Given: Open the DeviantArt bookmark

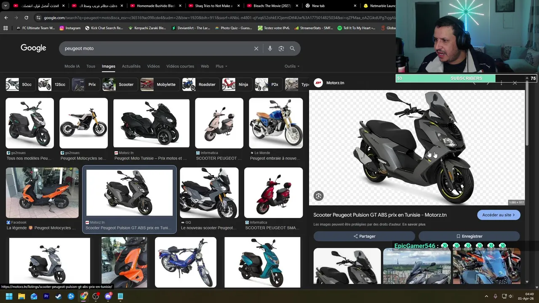Looking at the screenshot, I should 191,28.
